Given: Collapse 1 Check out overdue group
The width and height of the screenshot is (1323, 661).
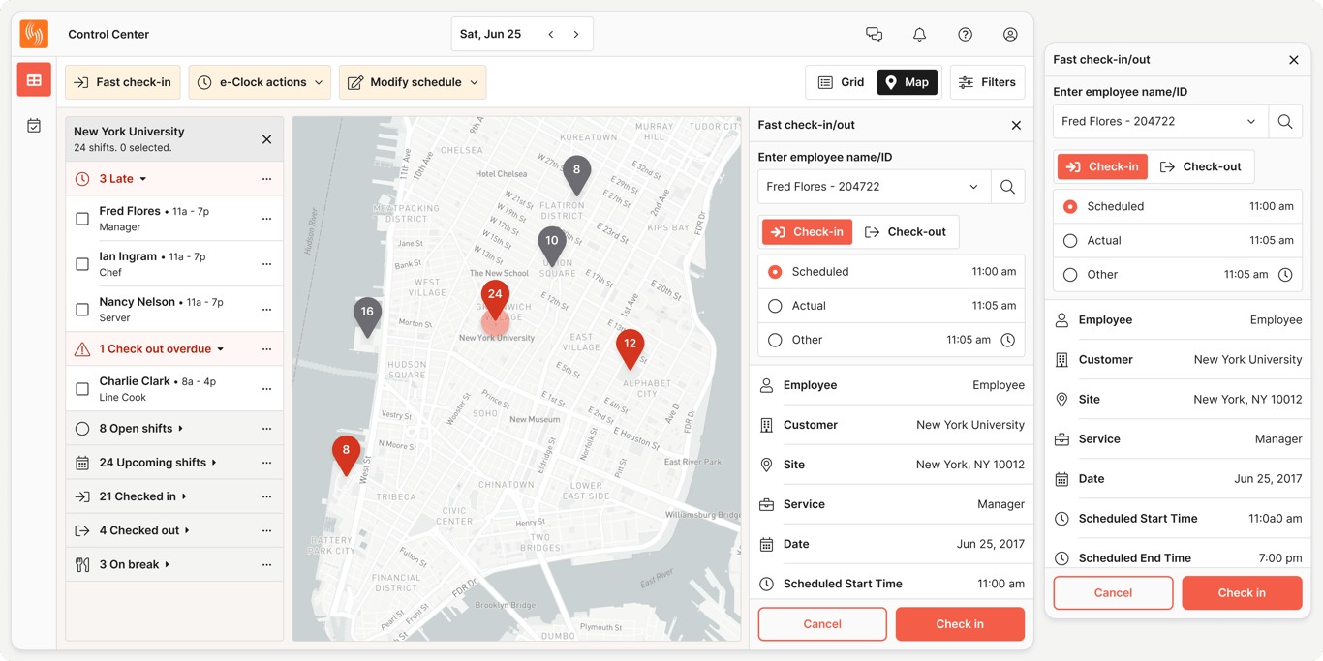Looking at the screenshot, I should pyautogui.click(x=221, y=349).
